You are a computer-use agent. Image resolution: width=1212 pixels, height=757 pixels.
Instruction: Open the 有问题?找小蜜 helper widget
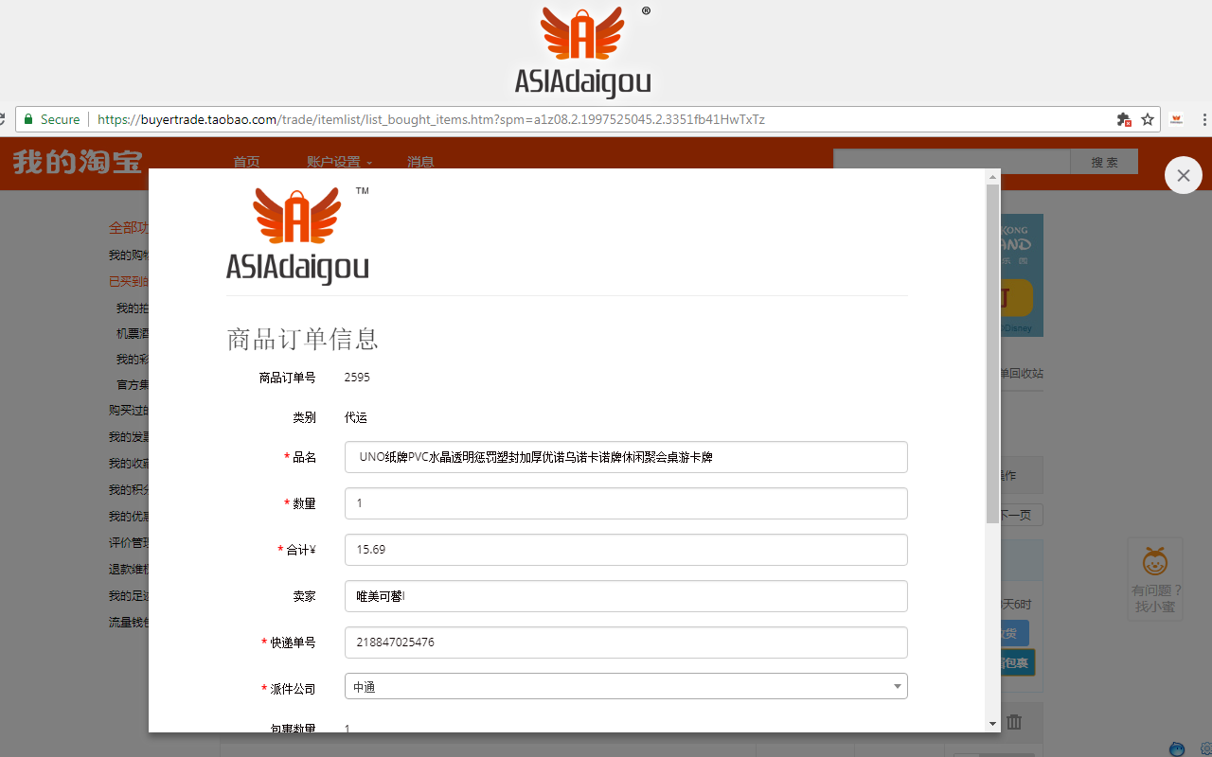pyautogui.click(x=1155, y=580)
